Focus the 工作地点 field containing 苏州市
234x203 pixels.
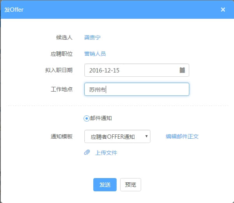136,89
